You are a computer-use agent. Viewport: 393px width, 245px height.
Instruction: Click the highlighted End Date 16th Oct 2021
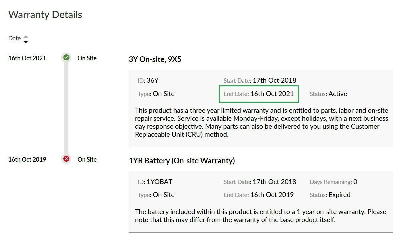coord(259,94)
